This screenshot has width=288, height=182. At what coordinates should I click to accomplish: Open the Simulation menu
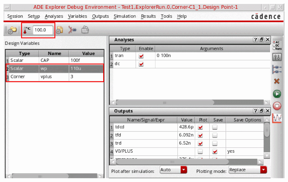click(x=125, y=16)
